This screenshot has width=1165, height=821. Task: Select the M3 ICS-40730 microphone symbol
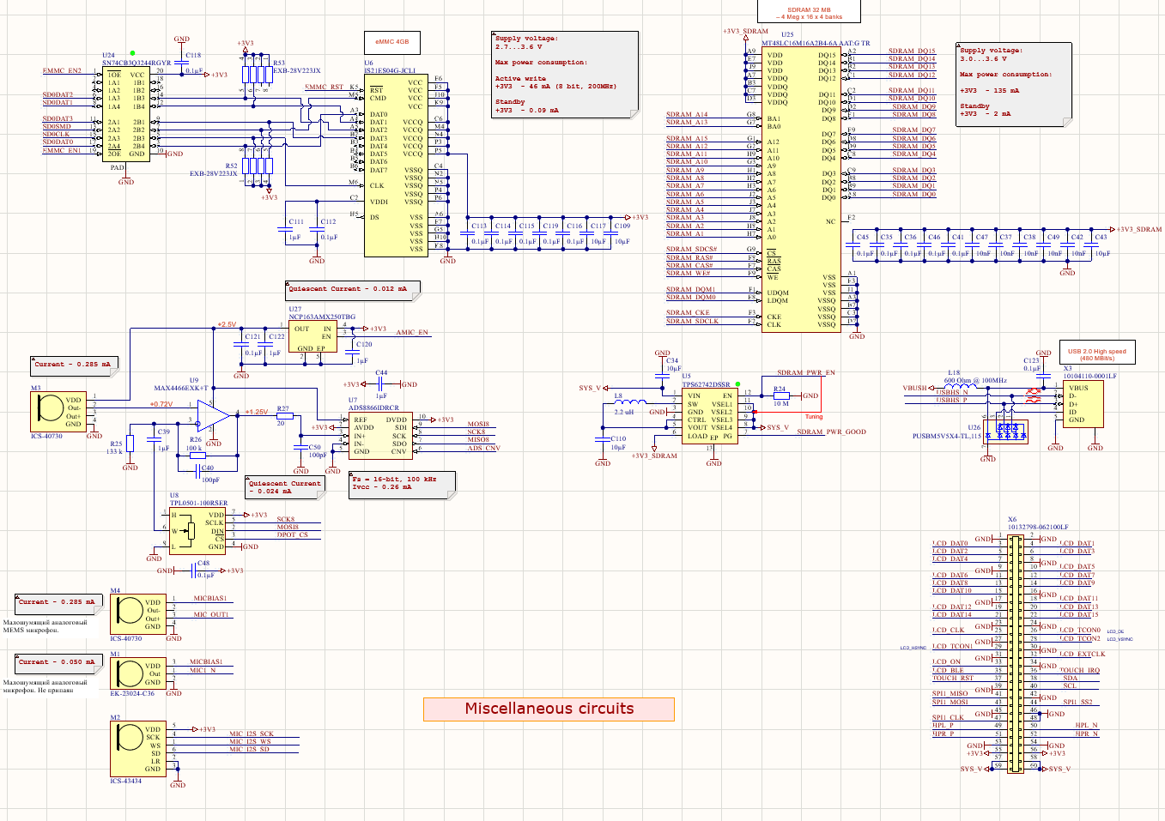[58, 412]
